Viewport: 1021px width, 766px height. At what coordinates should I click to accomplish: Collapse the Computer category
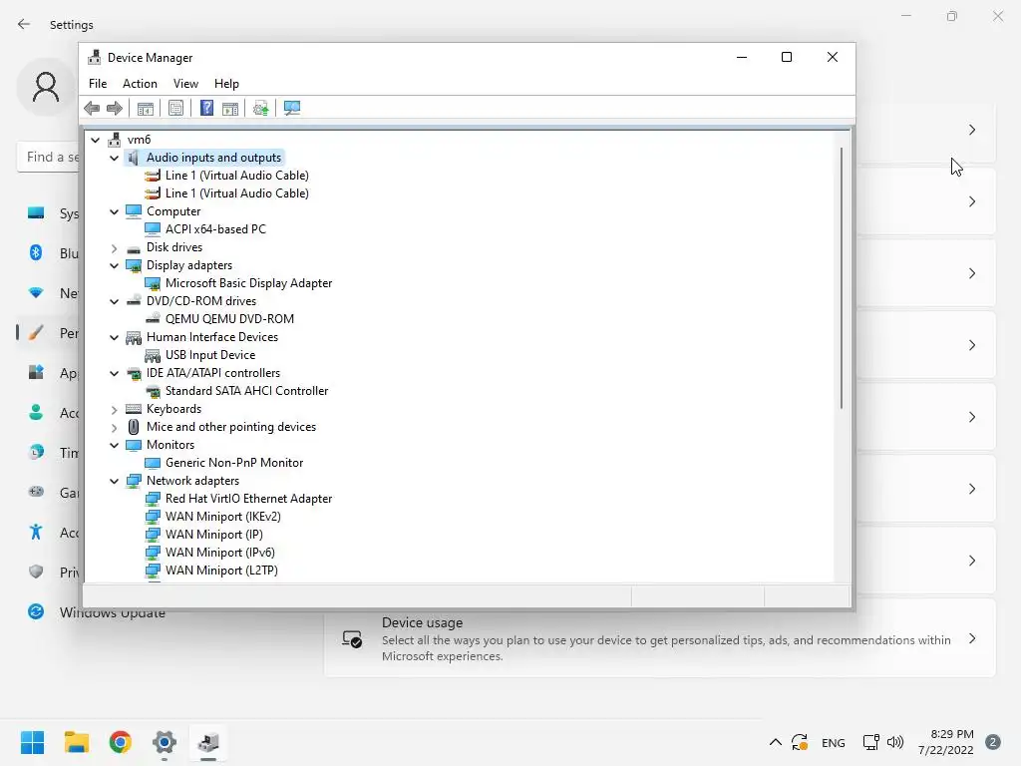pos(114,211)
